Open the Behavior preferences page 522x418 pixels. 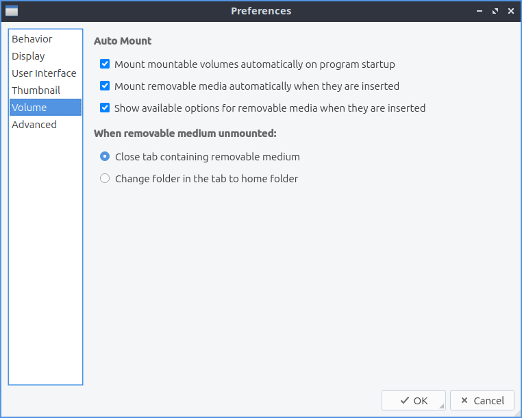pyautogui.click(x=32, y=39)
